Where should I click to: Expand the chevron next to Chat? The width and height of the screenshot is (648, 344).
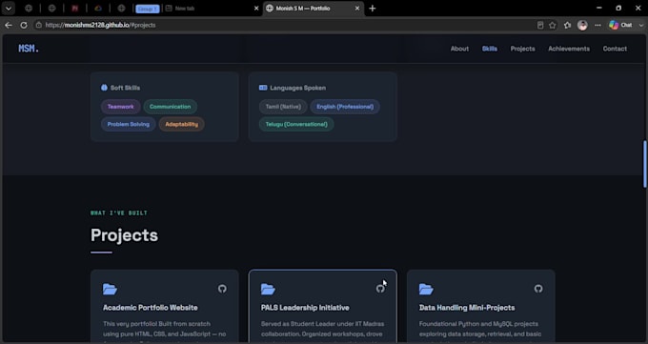pyautogui.click(x=641, y=25)
